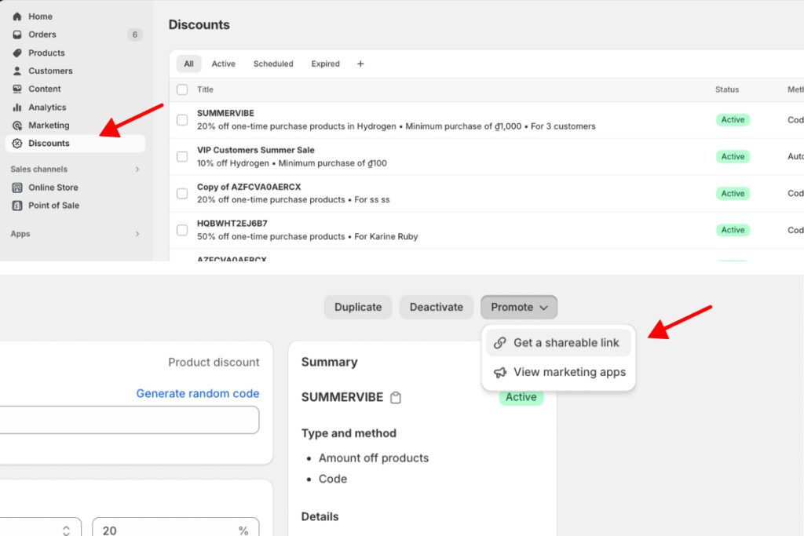Copy SUMMERVIBE code with clipboard icon

(396, 398)
